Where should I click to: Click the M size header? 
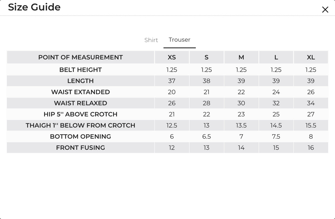pyautogui.click(x=241, y=57)
